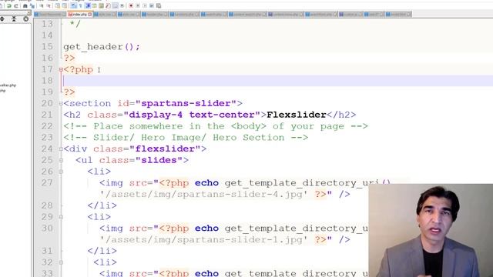The image size is (493, 277).
Task: Close the side panel with X icon
Action: 25,18
